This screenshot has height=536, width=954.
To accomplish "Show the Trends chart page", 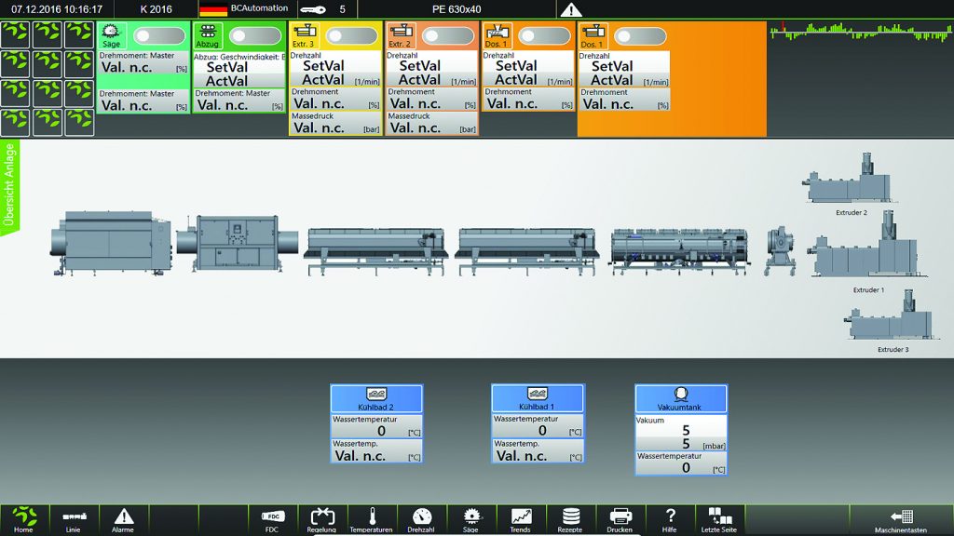I will pyautogui.click(x=521, y=519).
